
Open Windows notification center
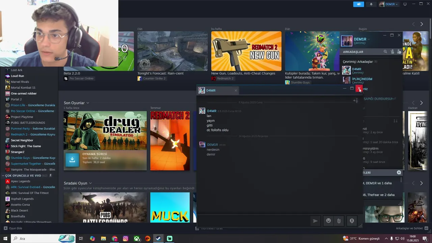pyautogui.click(x=425, y=239)
